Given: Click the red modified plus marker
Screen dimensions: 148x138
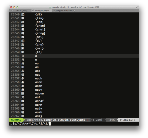Looking at the screenshot, I should pos(88,120).
